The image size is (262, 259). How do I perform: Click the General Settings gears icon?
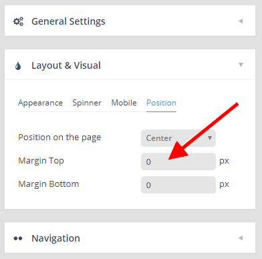(18, 21)
